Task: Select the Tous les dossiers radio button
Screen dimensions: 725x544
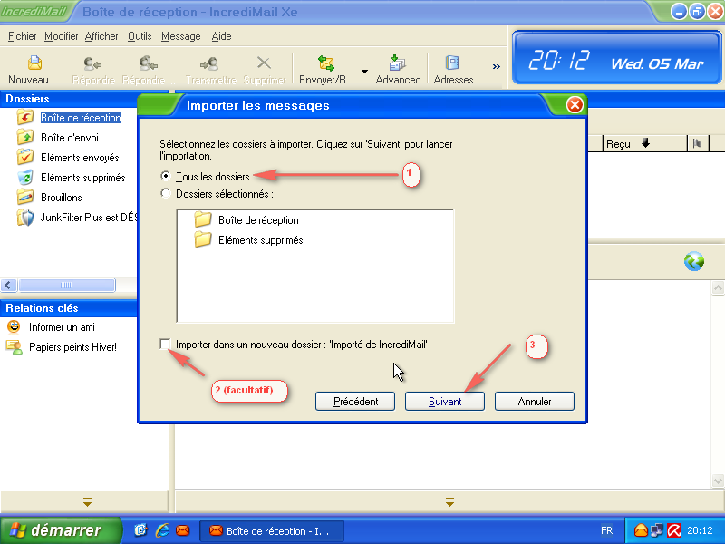Action: pyautogui.click(x=165, y=176)
